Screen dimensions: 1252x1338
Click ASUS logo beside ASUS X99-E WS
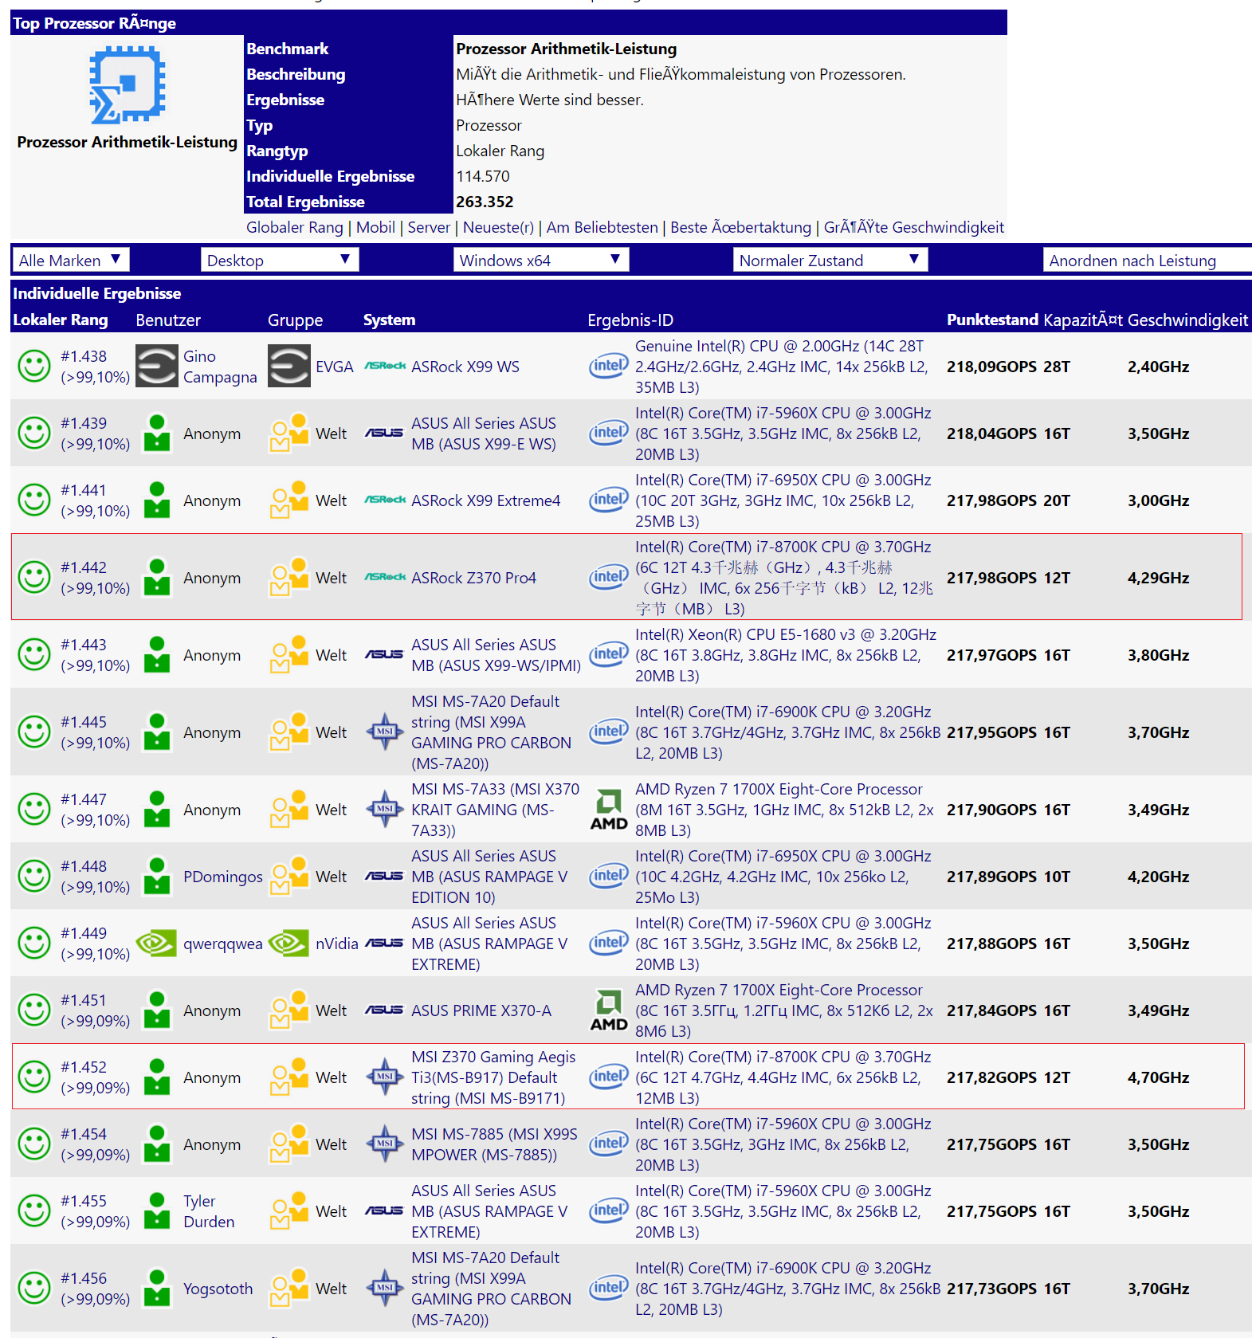(384, 434)
